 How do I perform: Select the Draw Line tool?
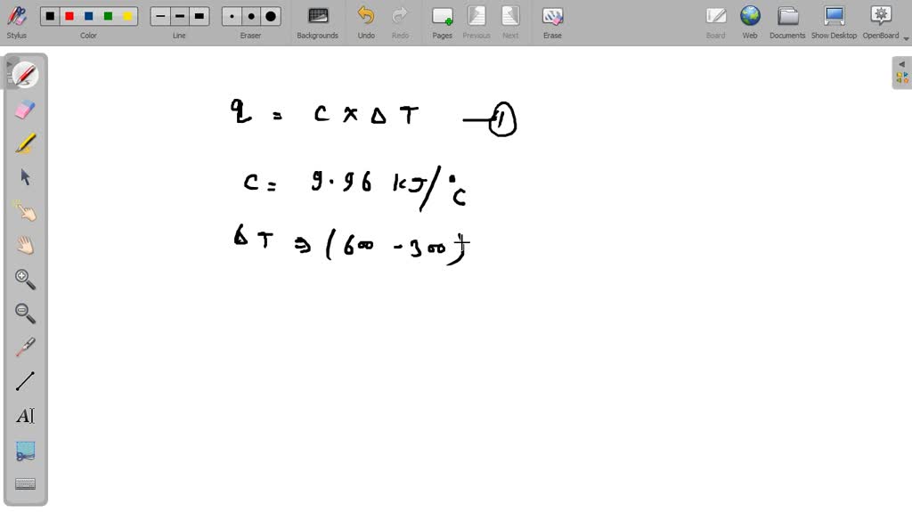coord(24,381)
